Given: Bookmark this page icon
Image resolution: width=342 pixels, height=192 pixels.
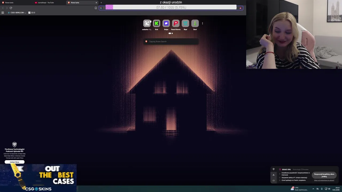Looking at the screenshot, I should pos(96,8).
